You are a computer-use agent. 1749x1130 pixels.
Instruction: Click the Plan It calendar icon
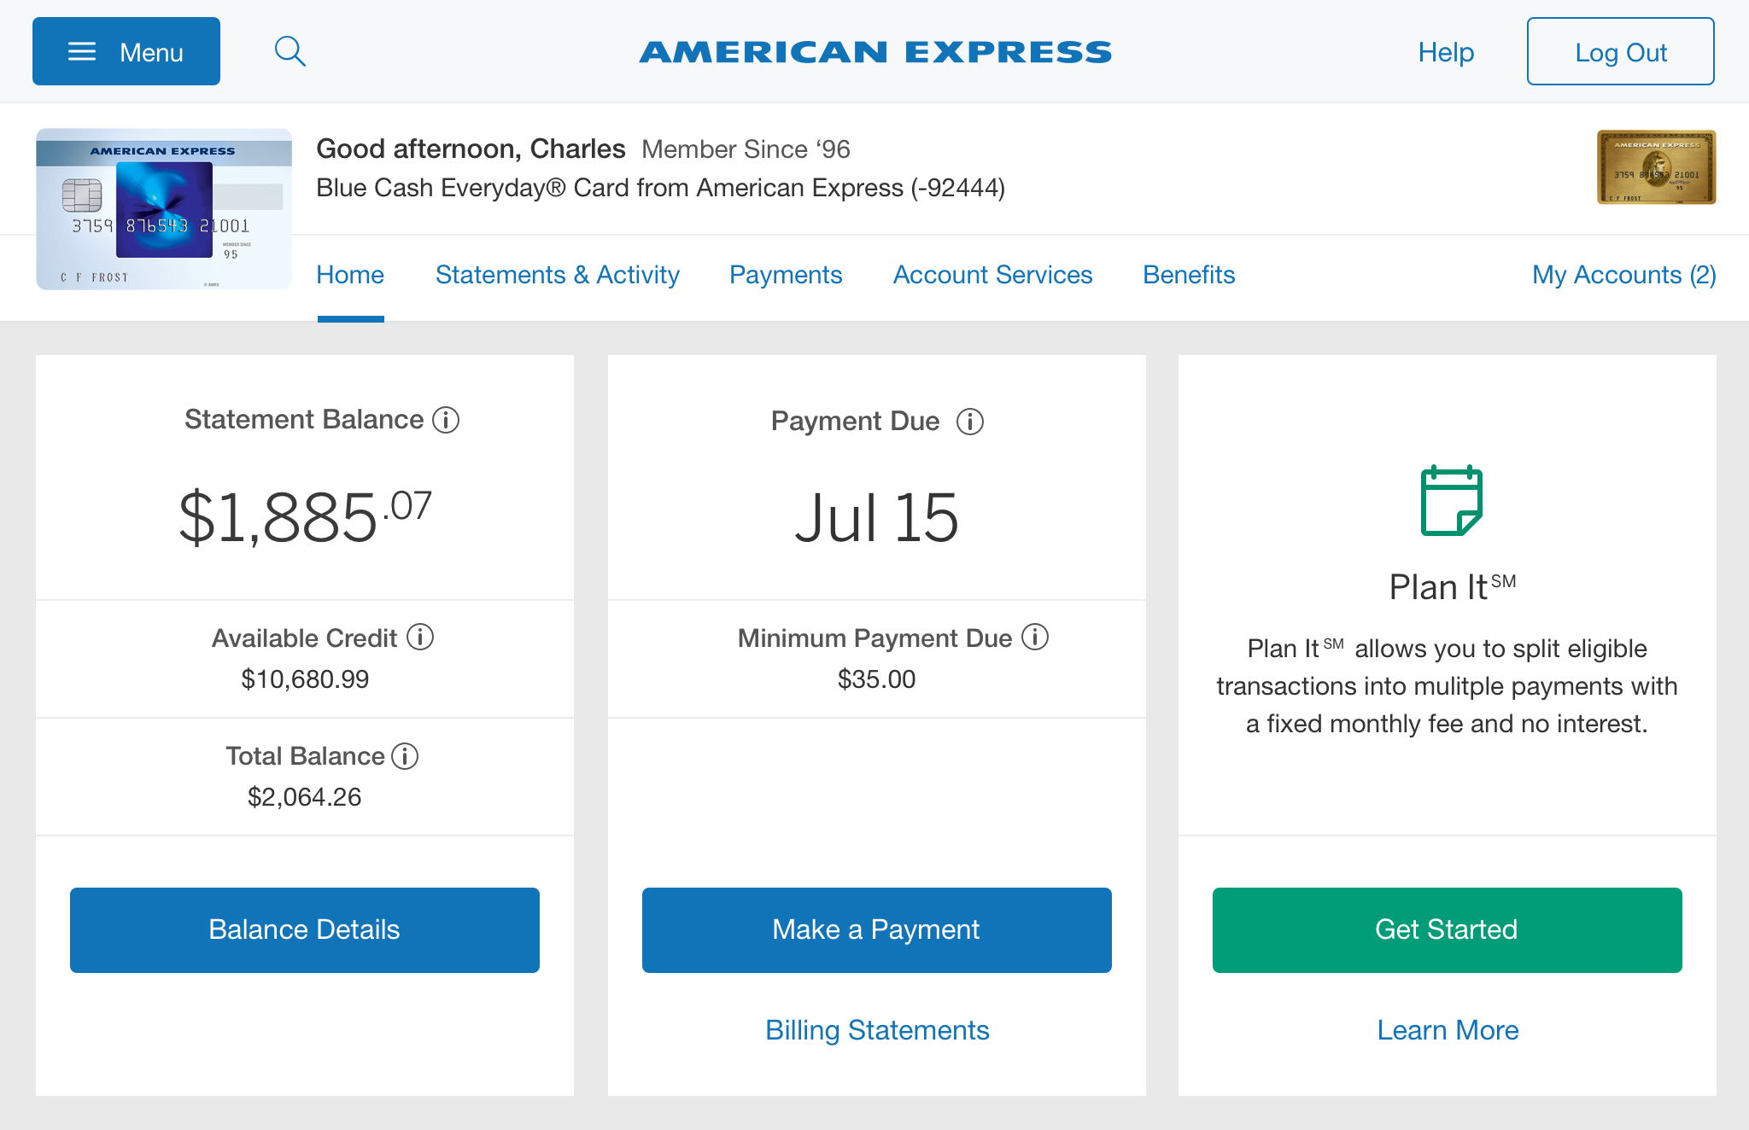pyautogui.click(x=1451, y=500)
